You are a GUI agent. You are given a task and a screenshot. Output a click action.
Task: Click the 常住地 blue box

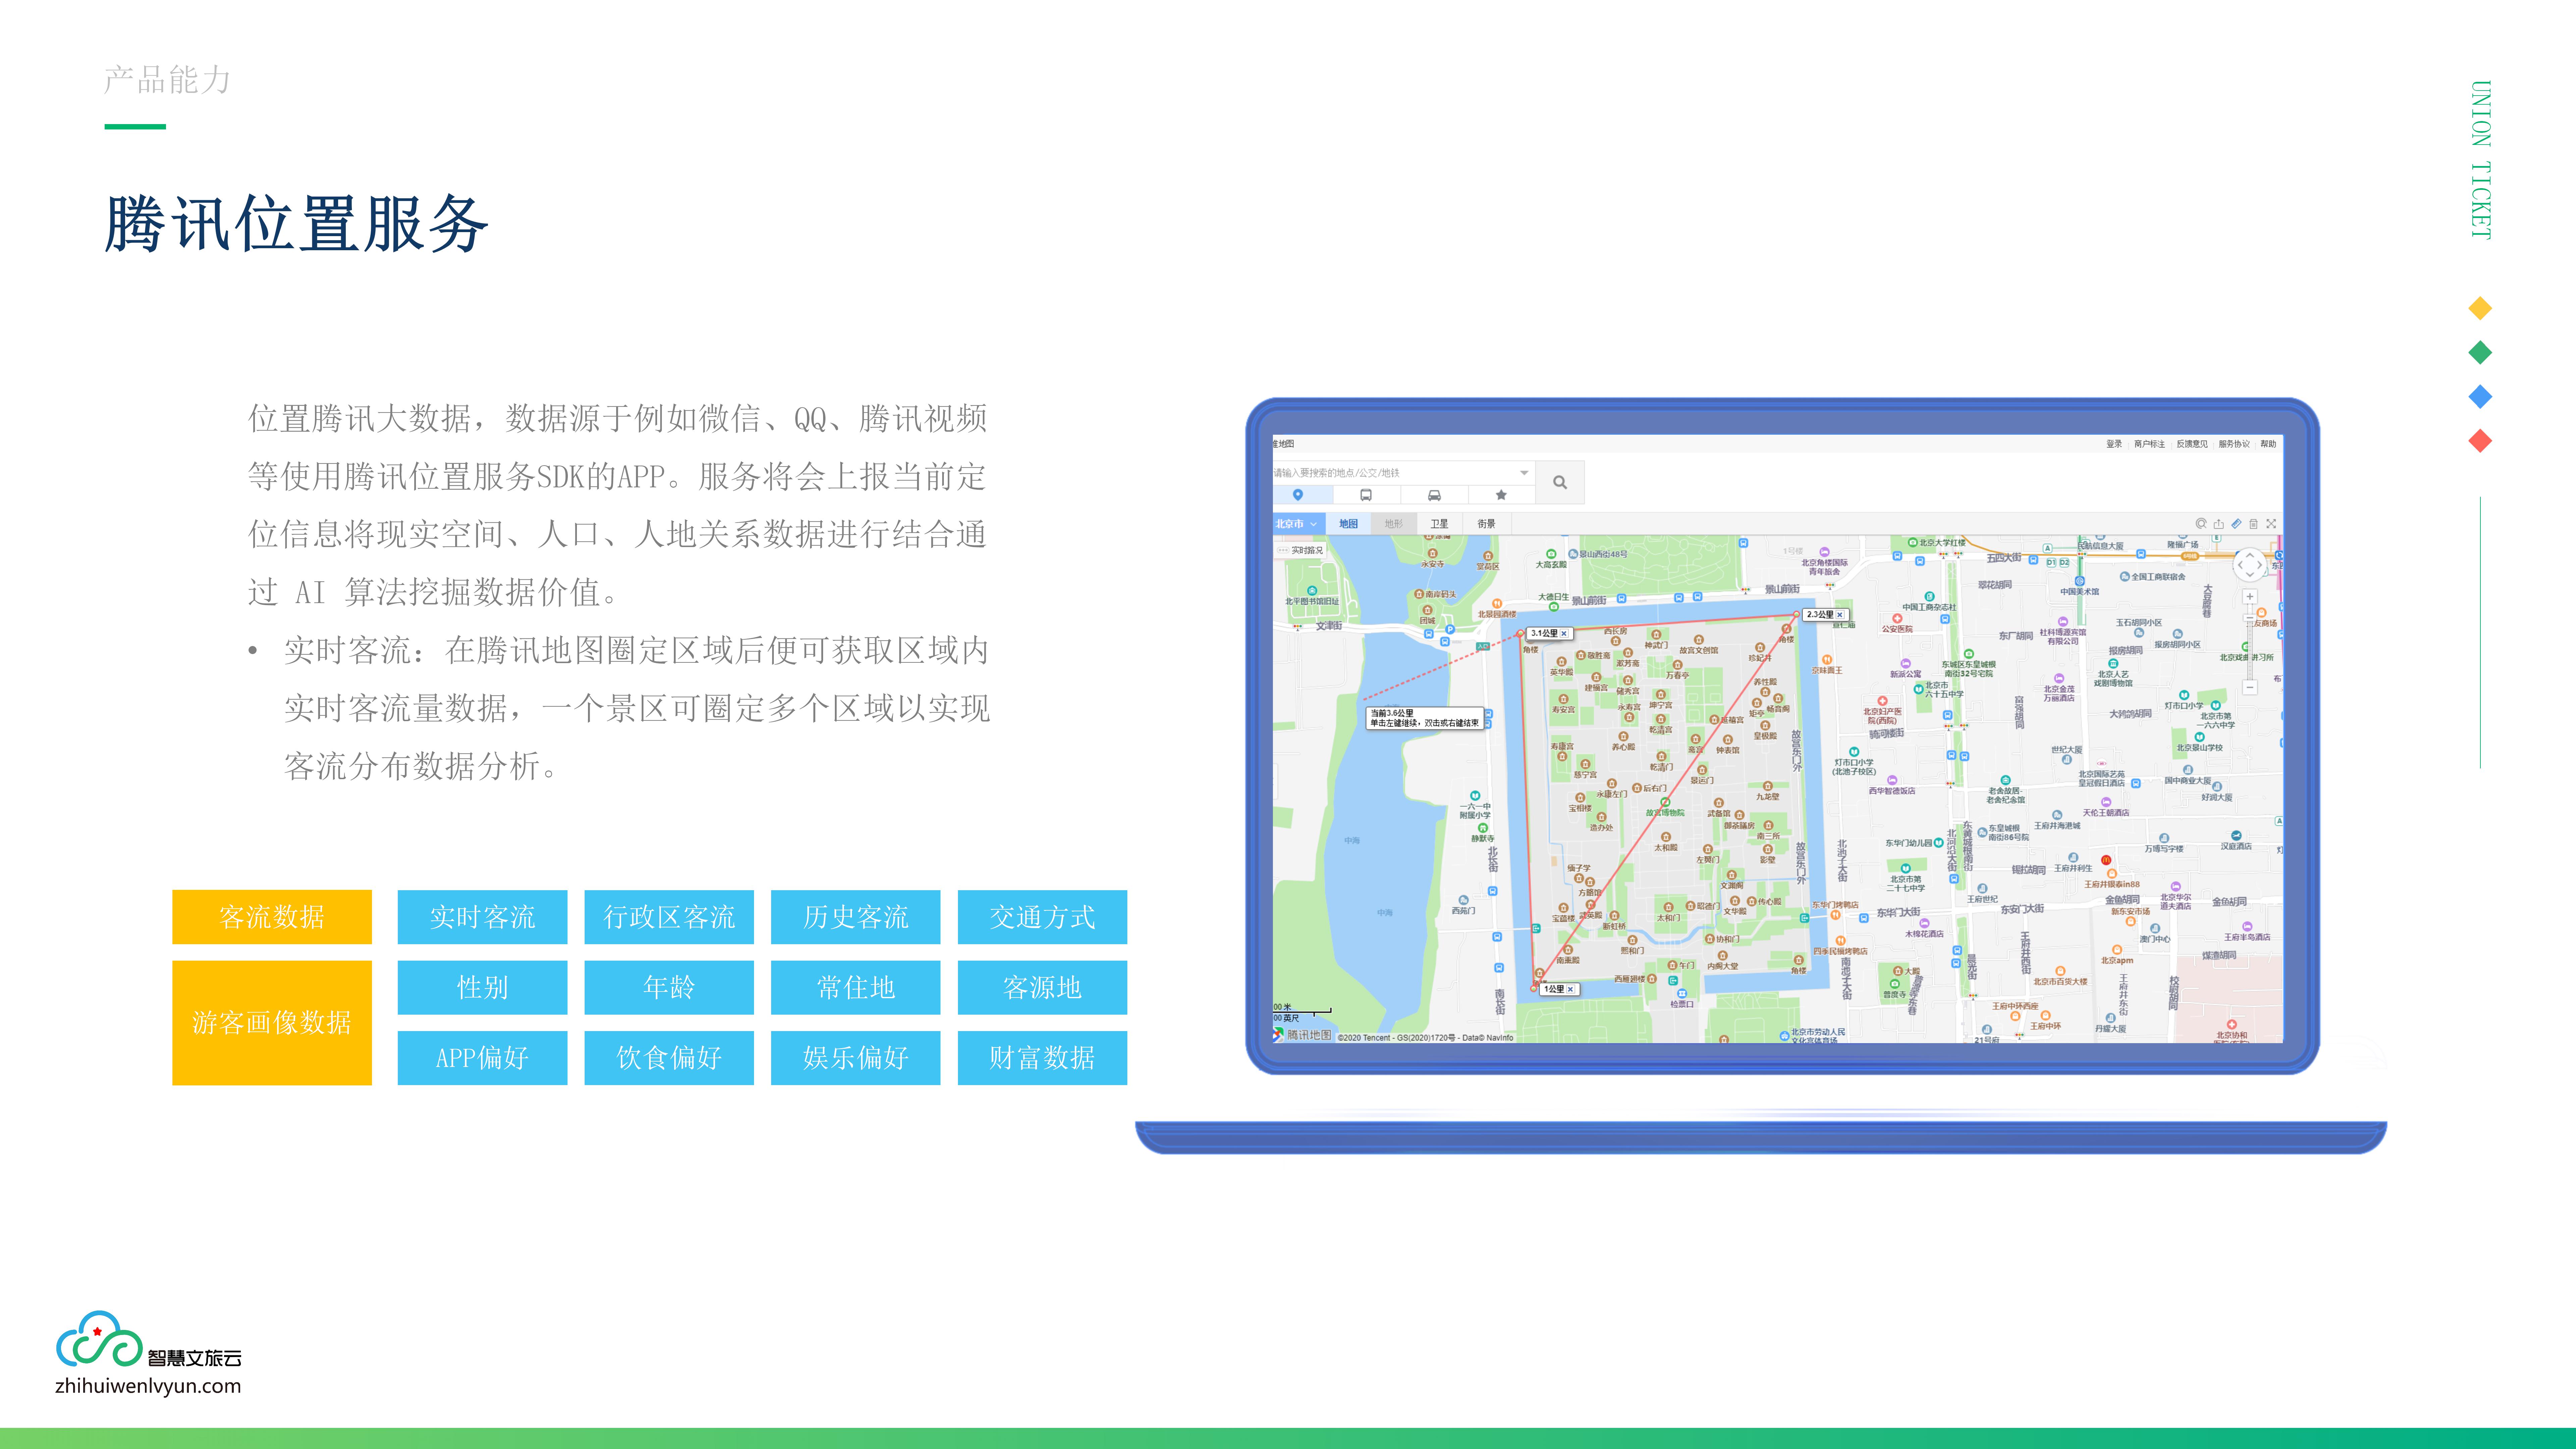coord(856,988)
